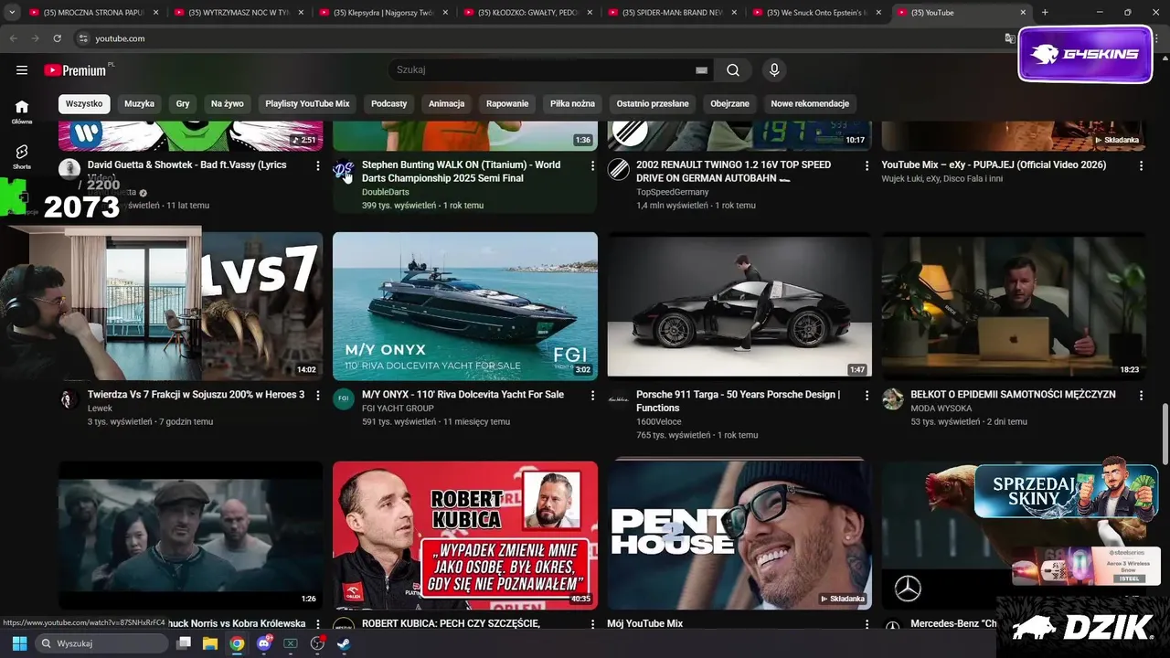Select the Animacja filter chip
1170x658 pixels.
446,103
